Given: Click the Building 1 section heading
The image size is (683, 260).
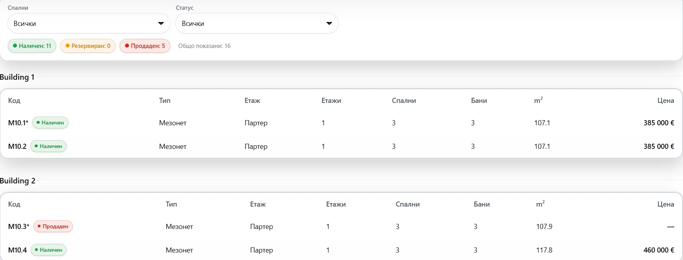Looking at the screenshot, I should 17,77.
